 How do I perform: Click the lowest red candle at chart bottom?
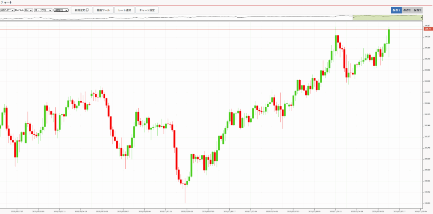point(185,184)
